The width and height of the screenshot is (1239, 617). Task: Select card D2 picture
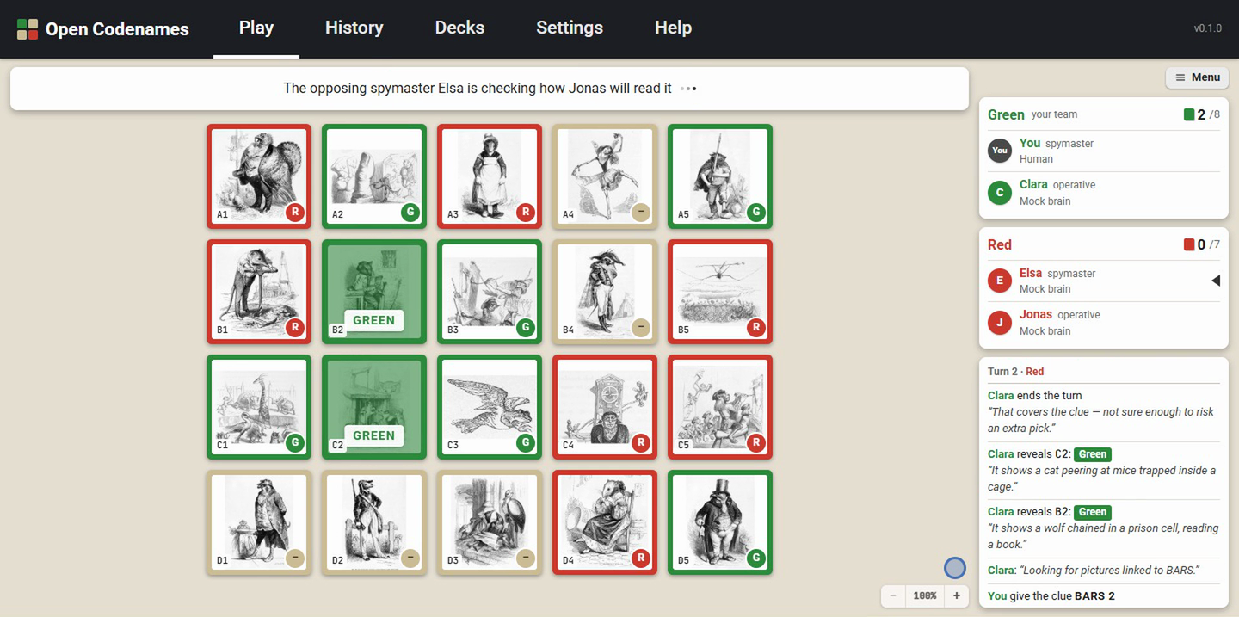pos(374,522)
